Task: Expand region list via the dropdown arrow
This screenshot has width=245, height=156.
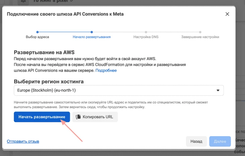Action: coord(218,90)
